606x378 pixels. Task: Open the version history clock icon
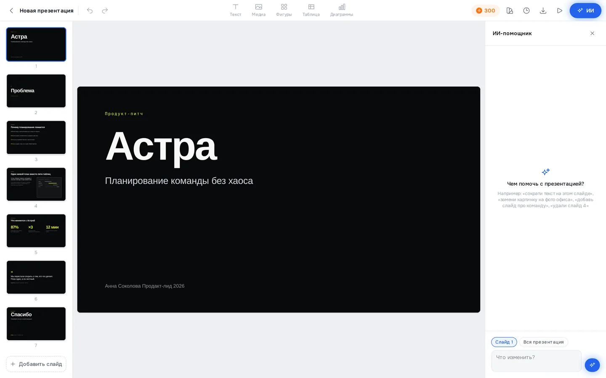(x=526, y=10)
